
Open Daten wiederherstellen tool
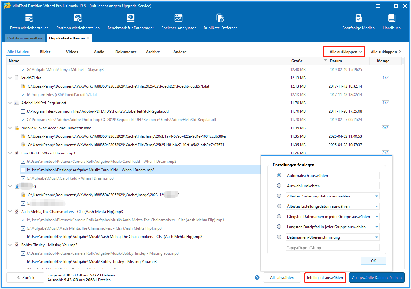coord(29,22)
